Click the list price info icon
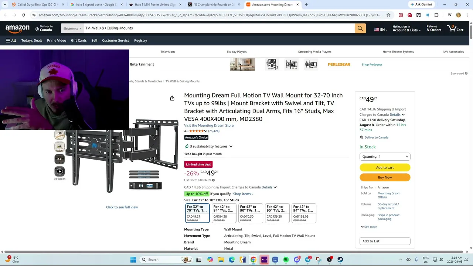The image size is (473, 266). [213, 180]
